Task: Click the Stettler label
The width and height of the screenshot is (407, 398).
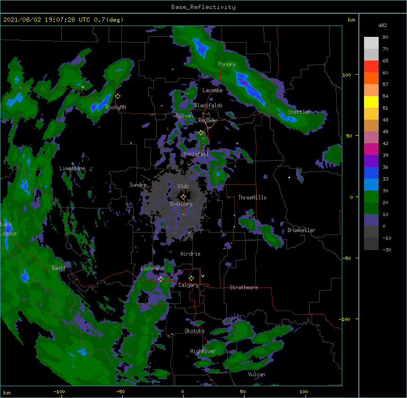Action: coord(299,112)
